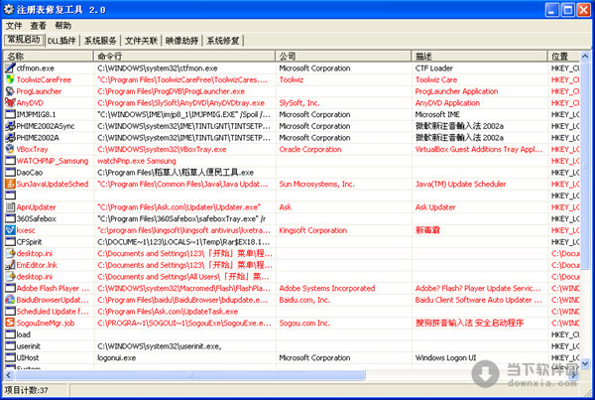Go to the 系统修复 tab

(223, 41)
